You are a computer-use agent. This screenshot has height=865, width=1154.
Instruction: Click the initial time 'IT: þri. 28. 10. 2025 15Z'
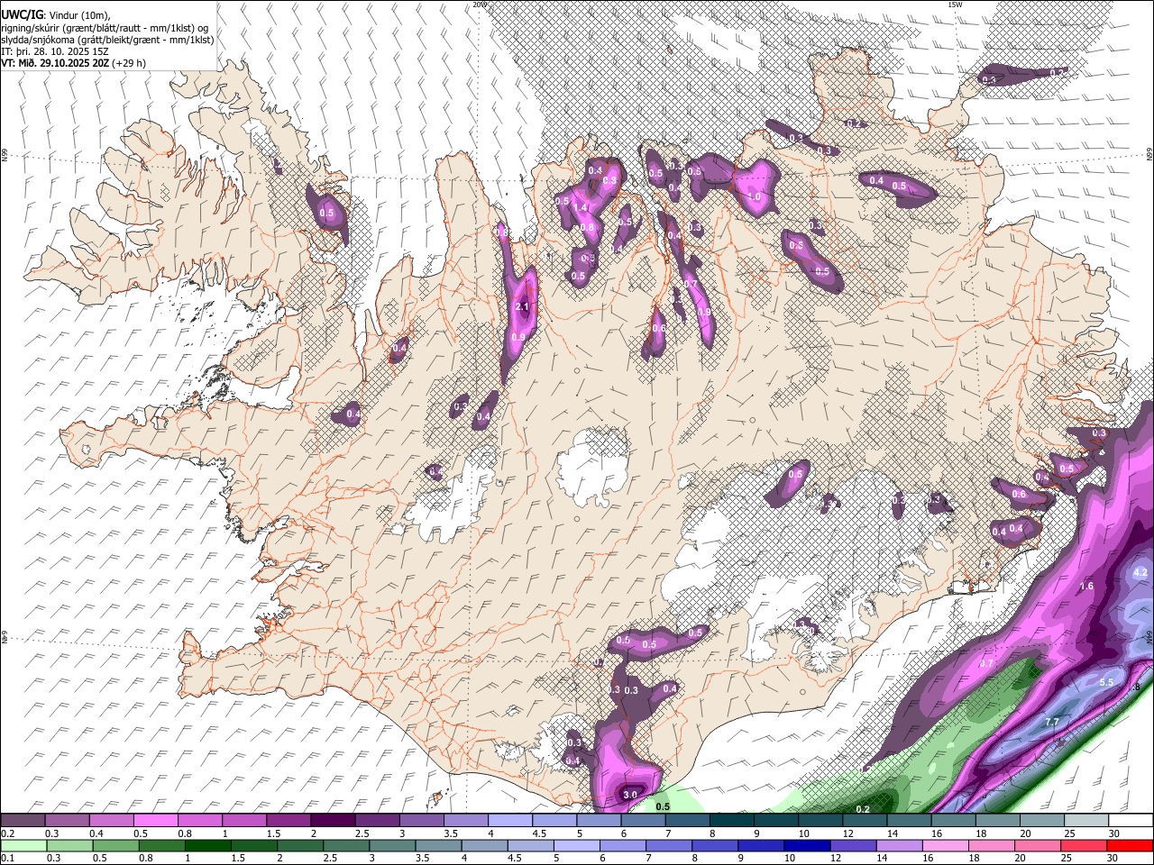(56, 51)
